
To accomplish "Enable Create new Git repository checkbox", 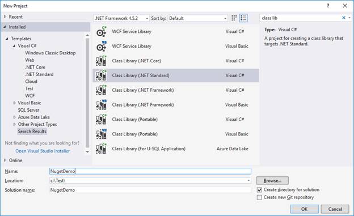I will pyautogui.click(x=260, y=197).
